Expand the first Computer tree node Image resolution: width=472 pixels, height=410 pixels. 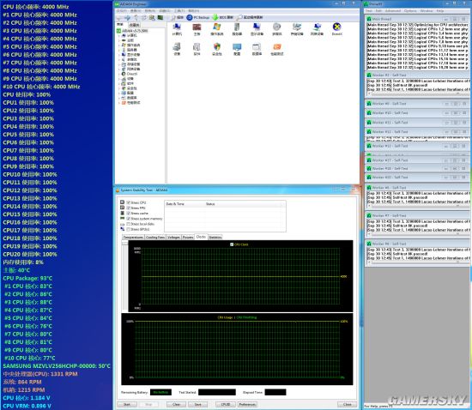click(119, 35)
